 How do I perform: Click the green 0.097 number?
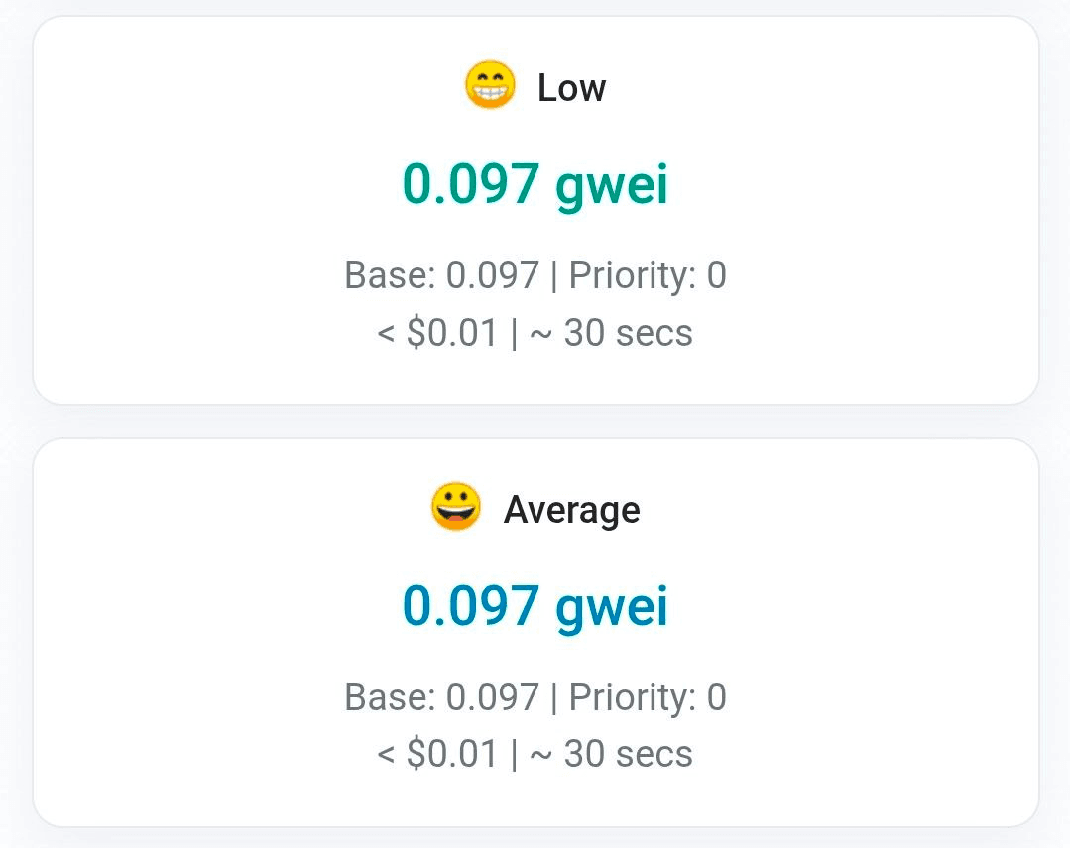tap(471, 184)
